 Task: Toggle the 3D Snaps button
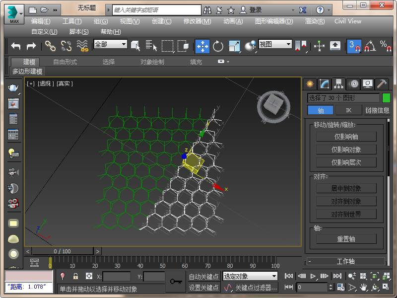353,46
